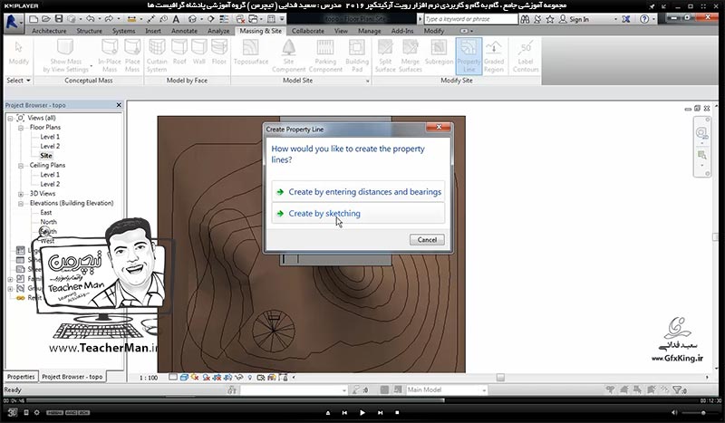Open the Revit application menu button
This screenshot has height=423, width=725.
pos(12,21)
